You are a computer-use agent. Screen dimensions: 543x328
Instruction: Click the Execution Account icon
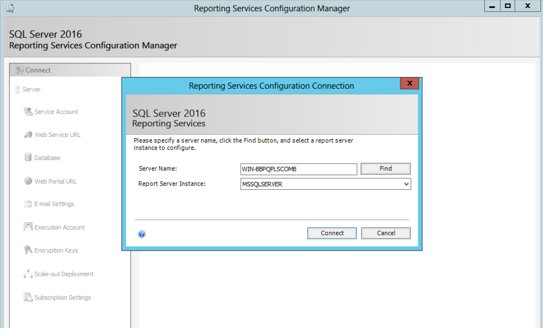click(28, 227)
